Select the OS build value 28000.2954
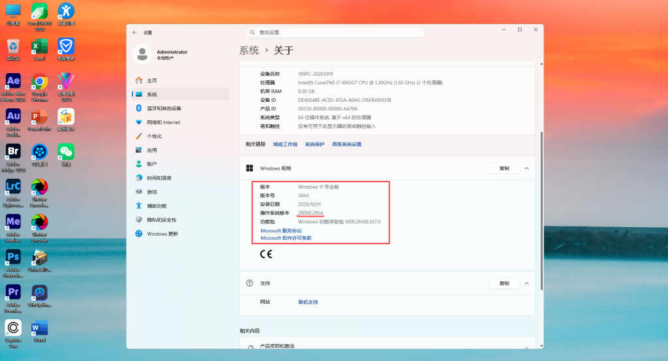This screenshot has height=361, width=668. pos(310,213)
